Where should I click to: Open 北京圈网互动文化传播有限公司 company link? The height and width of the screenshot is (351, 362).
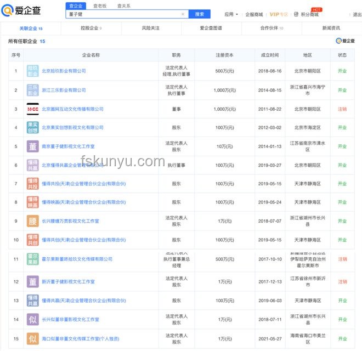pos(72,109)
